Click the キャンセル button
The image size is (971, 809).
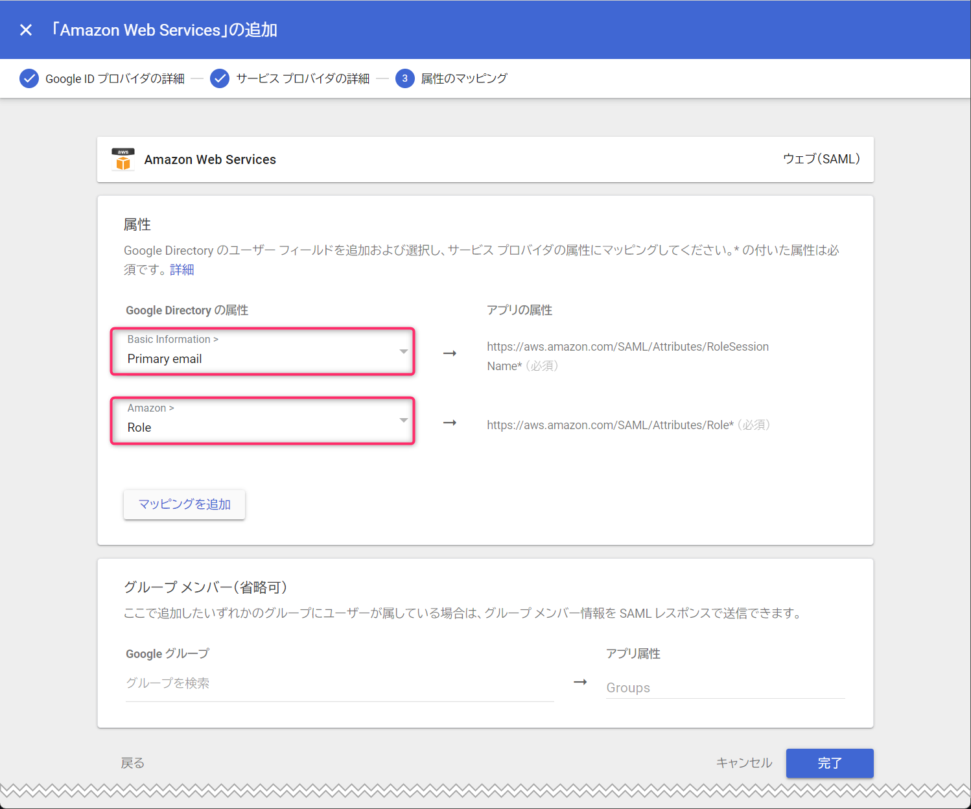pyautogui.click(x=744, y=763)
